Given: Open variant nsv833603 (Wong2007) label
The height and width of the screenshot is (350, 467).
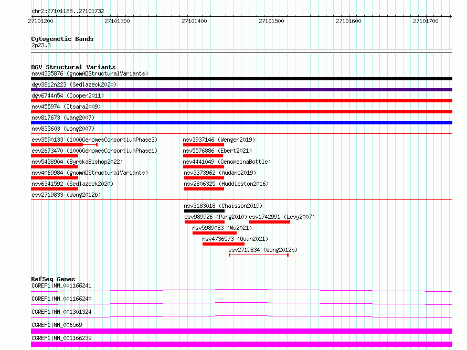Looking at the screenshot, I should point(63,129).
